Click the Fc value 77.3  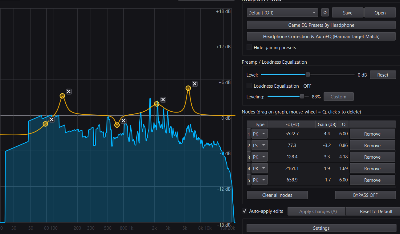pyautogui.click(x=292, y=145)
